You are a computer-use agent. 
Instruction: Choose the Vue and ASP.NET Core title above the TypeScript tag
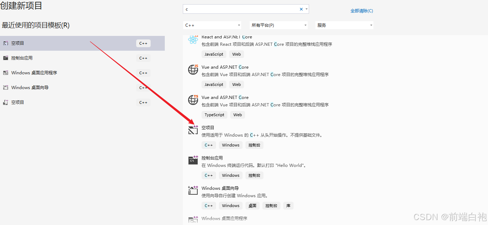(x=225, y=98)
